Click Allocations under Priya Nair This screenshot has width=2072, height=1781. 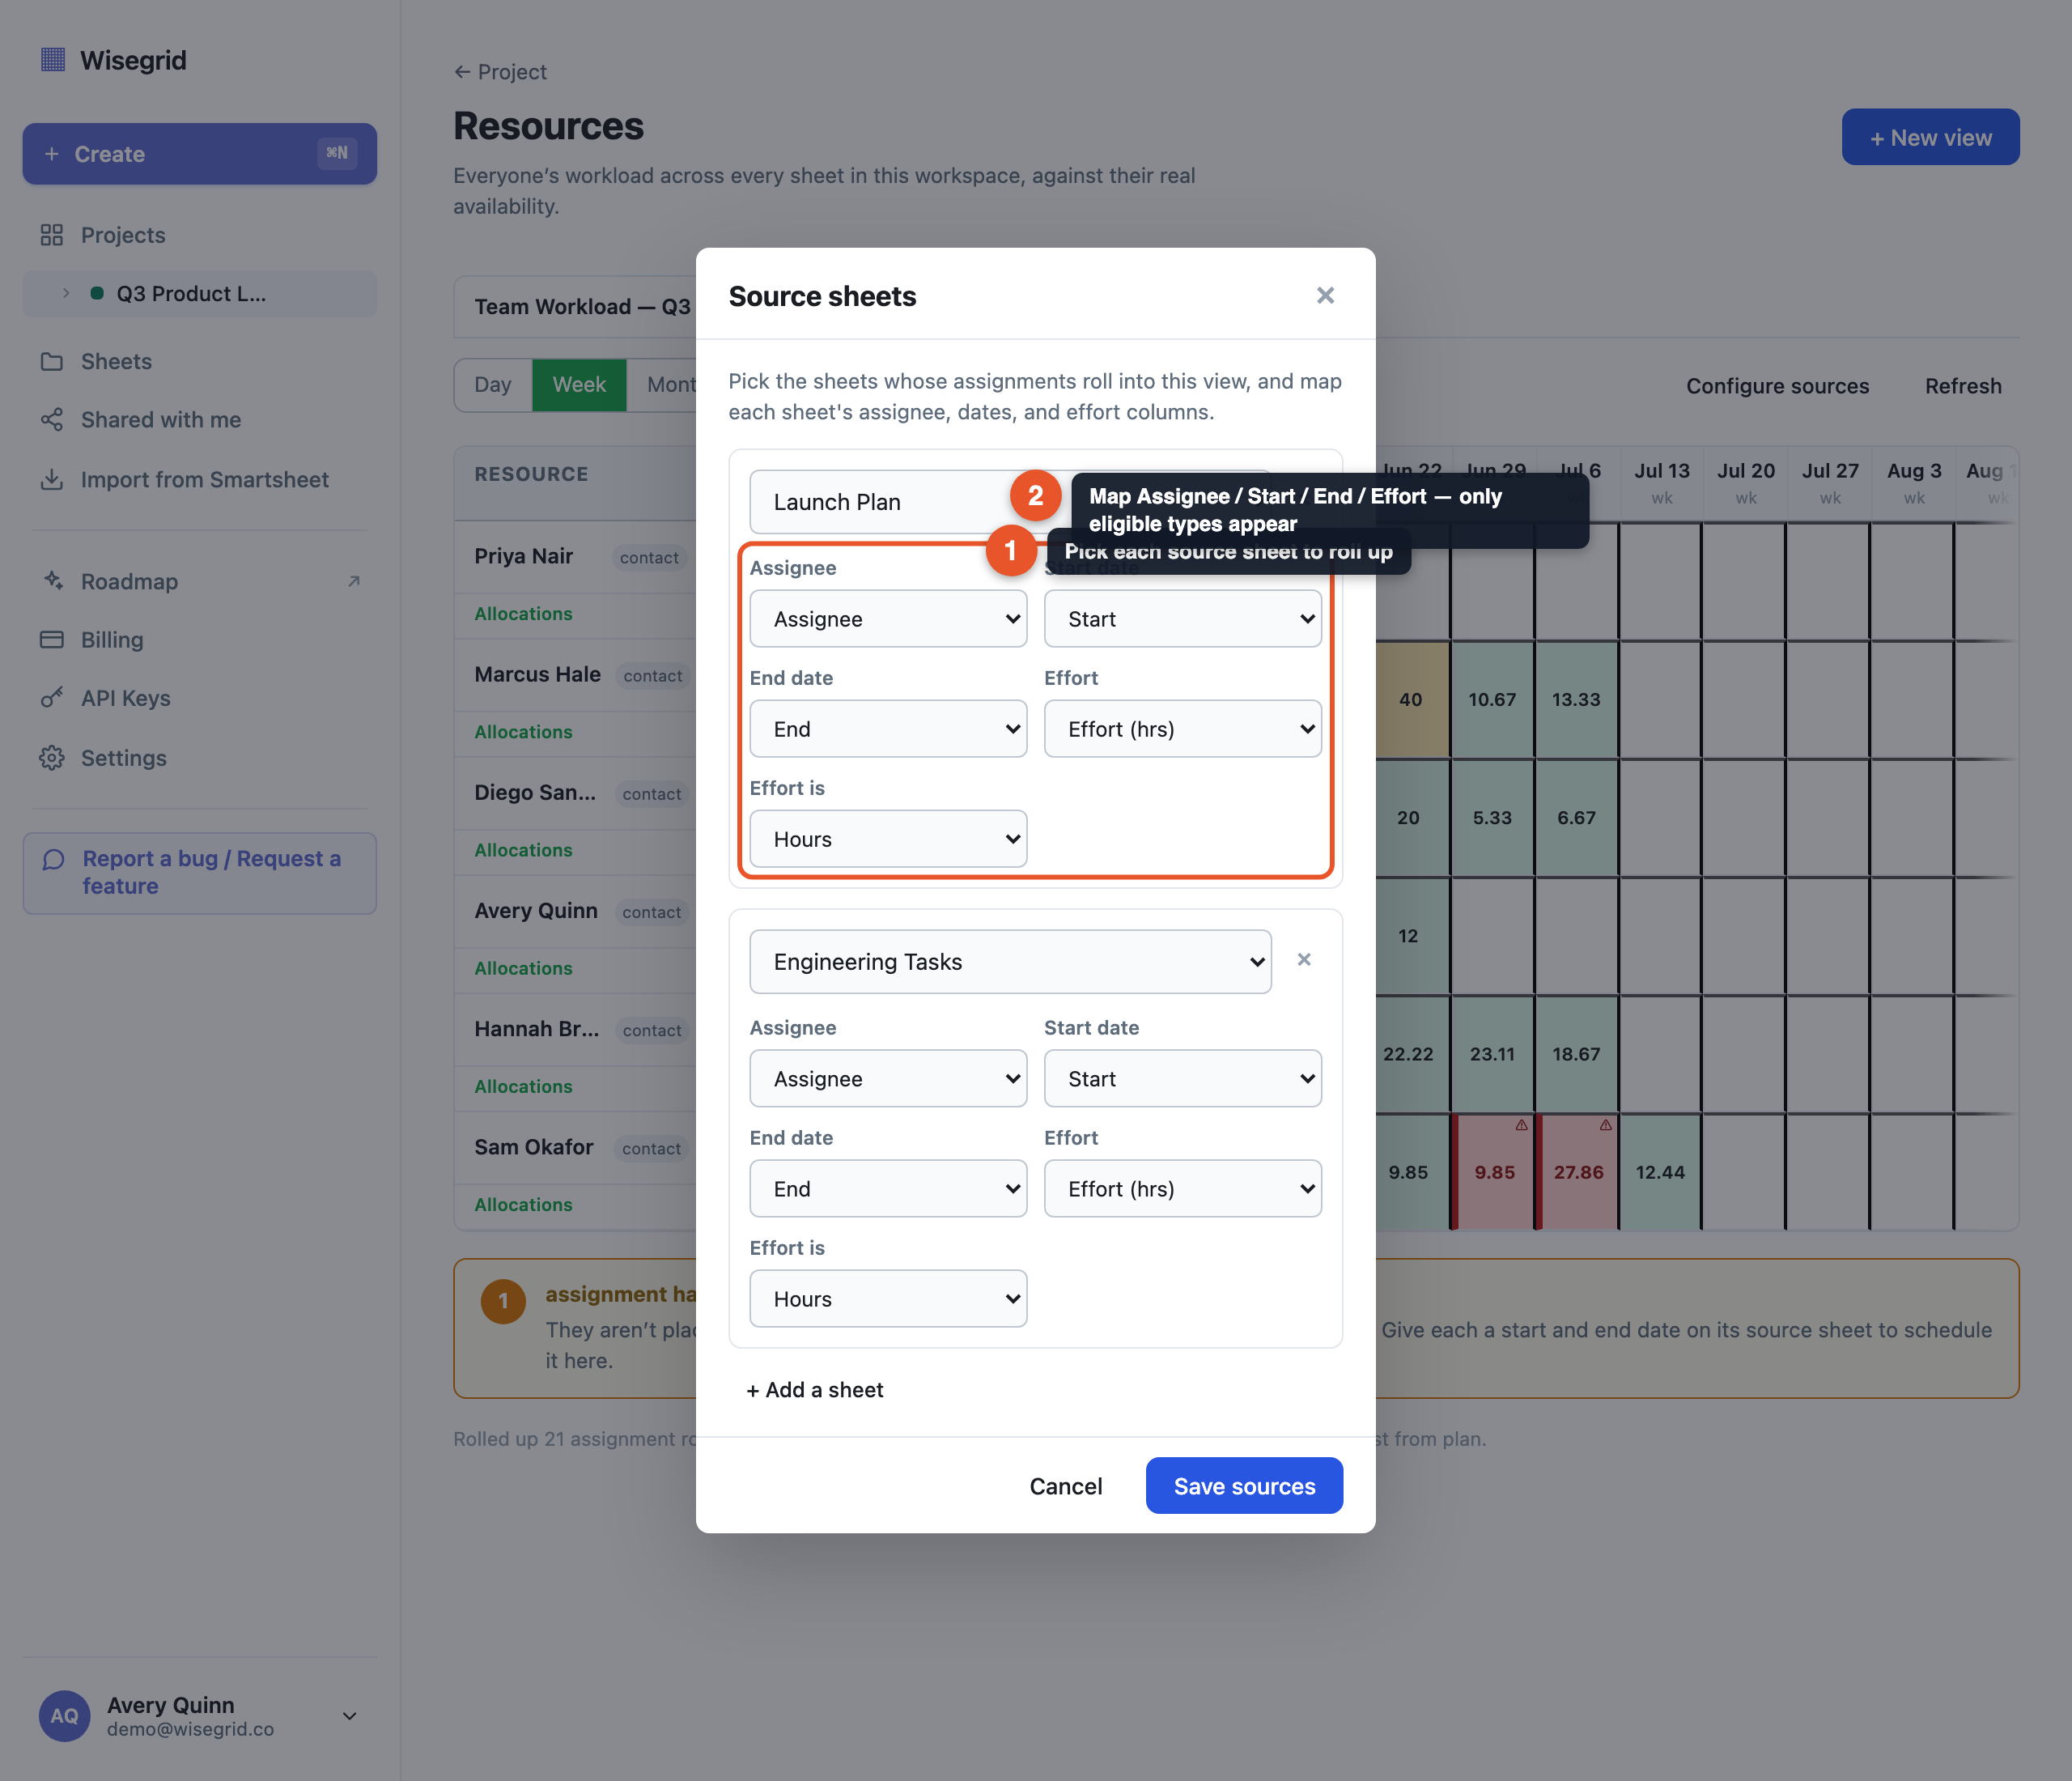[523, 614]
